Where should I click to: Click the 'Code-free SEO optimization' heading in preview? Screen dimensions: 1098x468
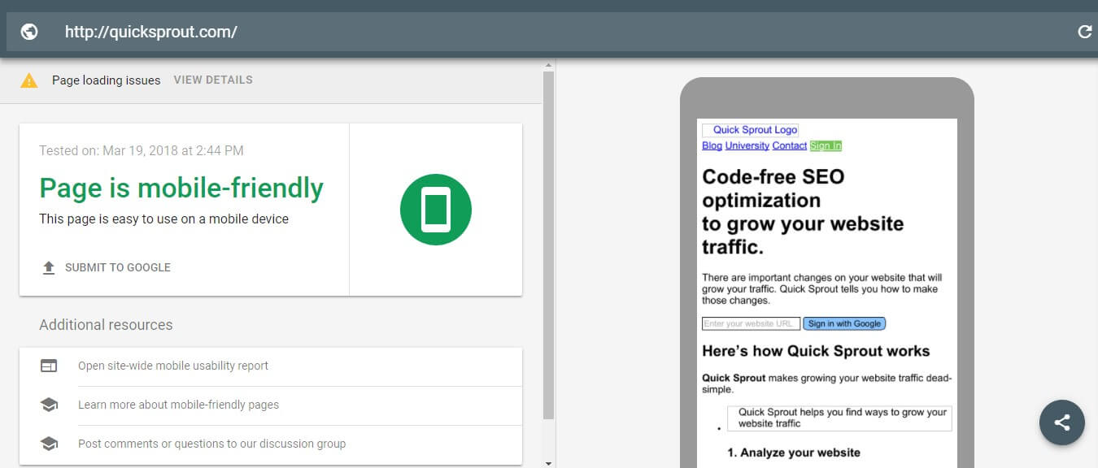point(803,211)
